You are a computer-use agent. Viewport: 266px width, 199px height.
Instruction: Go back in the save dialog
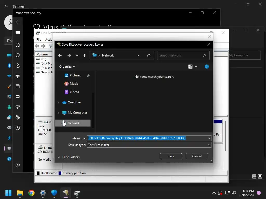point(60,55)
